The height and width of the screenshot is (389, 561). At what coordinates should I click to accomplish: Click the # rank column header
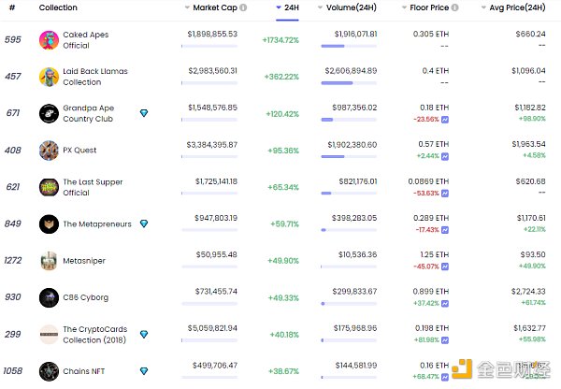pos(11,7)
